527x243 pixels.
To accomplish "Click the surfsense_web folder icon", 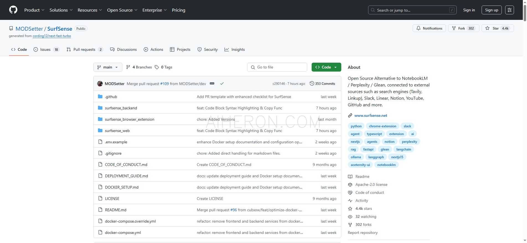I will [x=100, y=131].
